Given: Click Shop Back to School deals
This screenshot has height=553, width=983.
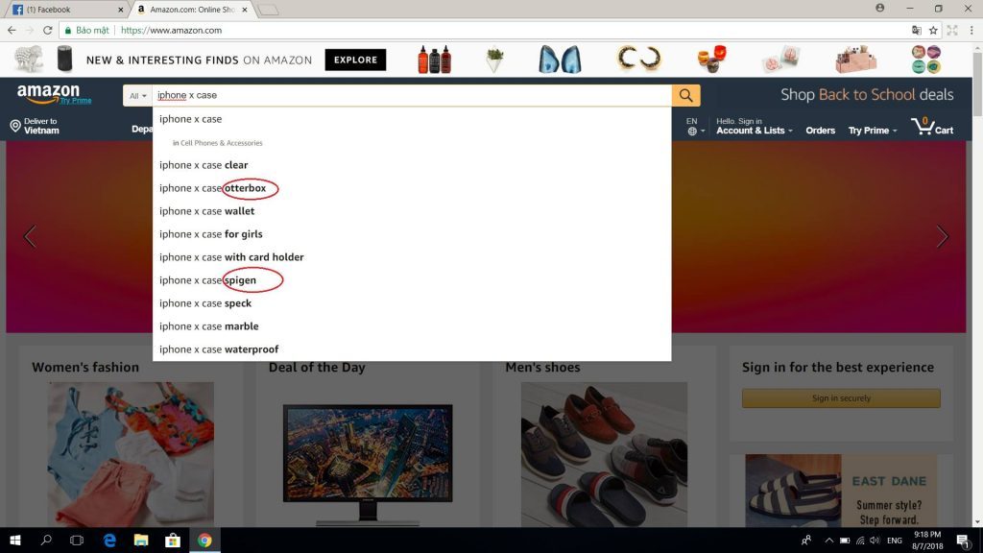Looking at the screenshot, I should click(x=867, y=95).
